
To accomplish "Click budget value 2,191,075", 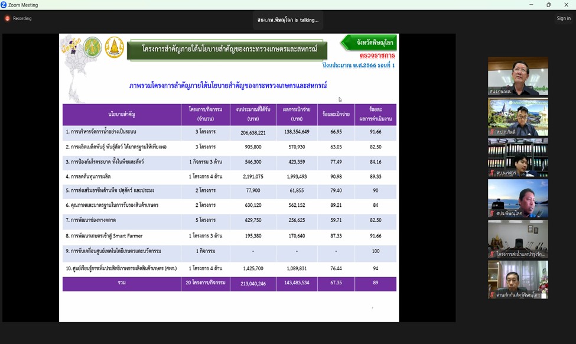I will click(253, 177).
